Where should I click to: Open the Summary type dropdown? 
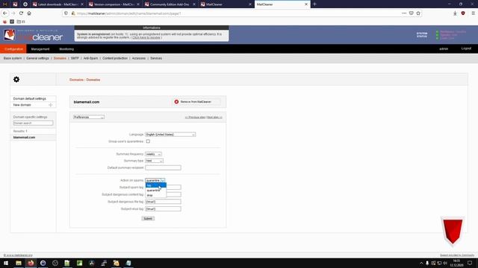[154, 161]
